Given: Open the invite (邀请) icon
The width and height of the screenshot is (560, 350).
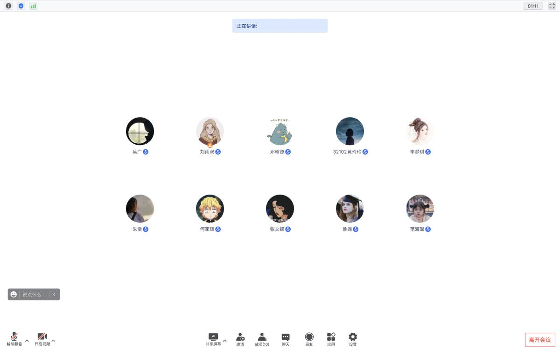Looking at the screenshot, I should point(240,339).
